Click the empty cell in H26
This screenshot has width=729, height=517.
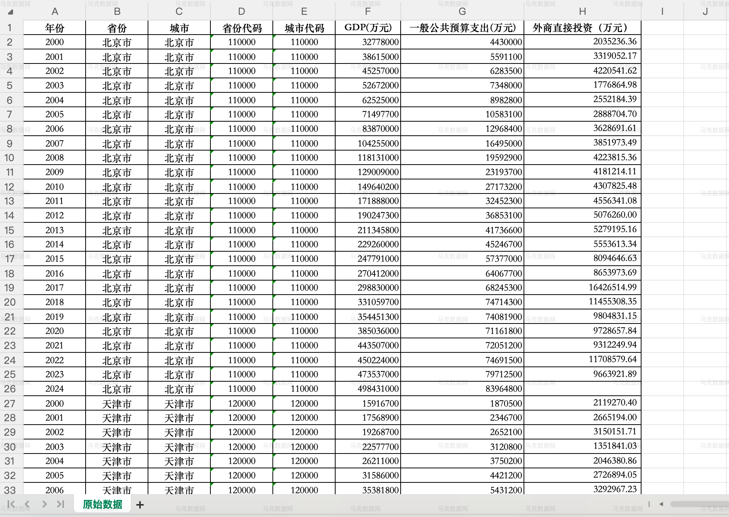coord(582,389)
